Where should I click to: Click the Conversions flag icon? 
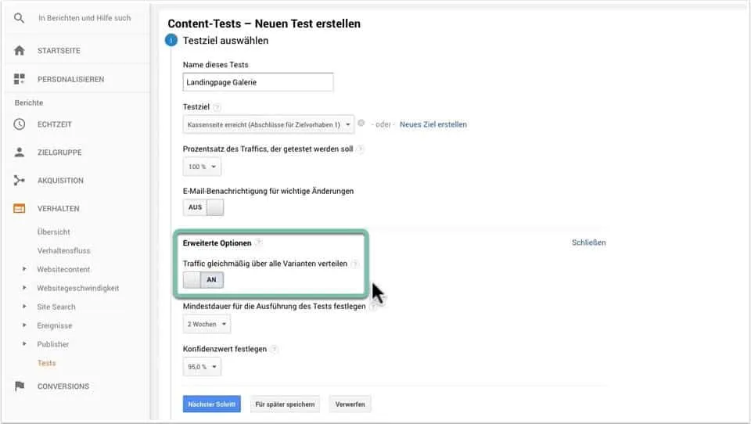click(x=20, y=386)
